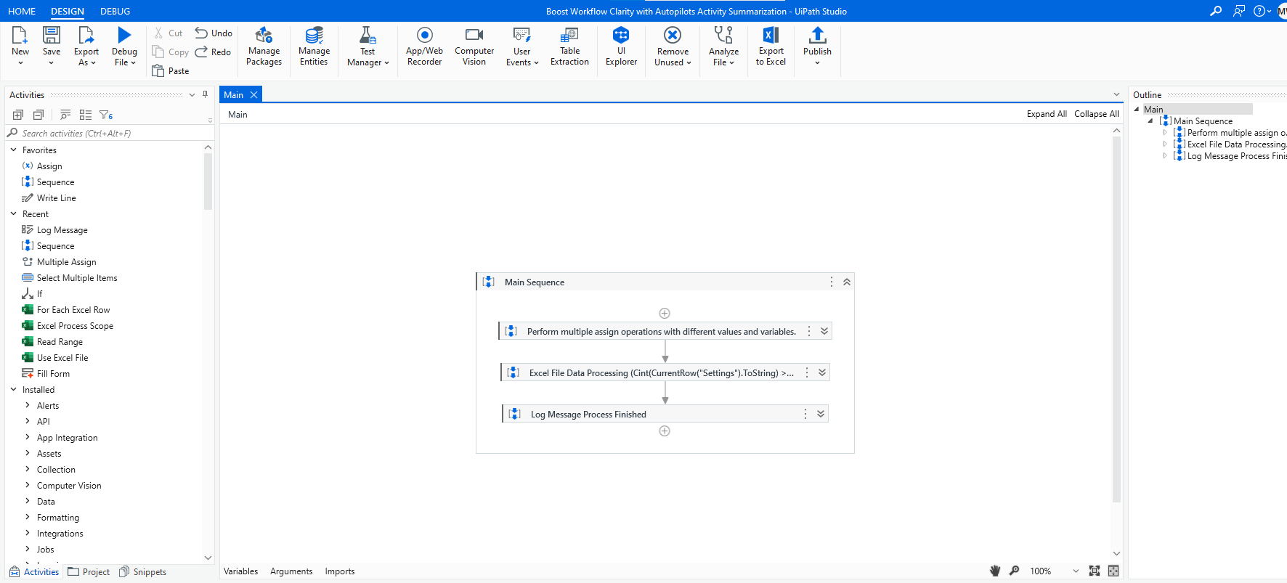Collapse the Recent group
The image size is (1287, 583).
pos(14,214)
